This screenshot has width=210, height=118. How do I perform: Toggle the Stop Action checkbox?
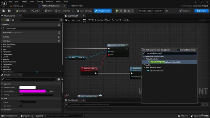tap(20, 106)
